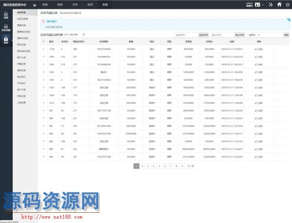Open the 会员ID search type dropdown
This screenshot has height=223, width=292.
point(255,35)
